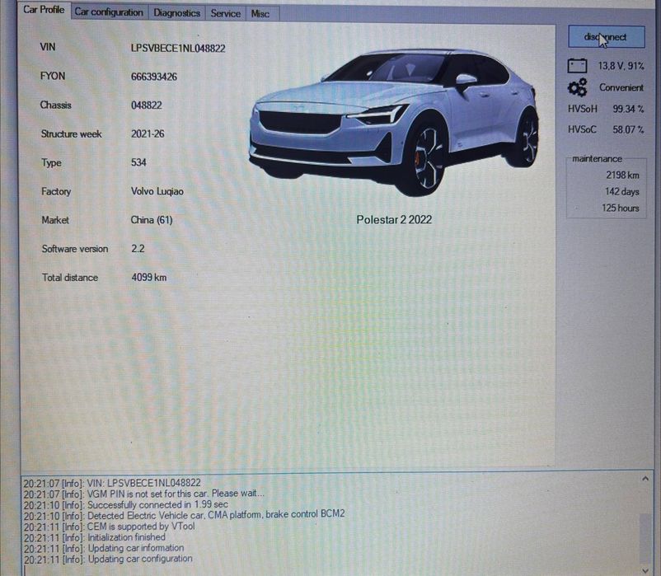Switch to the Car Profile tab

pyautogui.click(x=44, y=10)
